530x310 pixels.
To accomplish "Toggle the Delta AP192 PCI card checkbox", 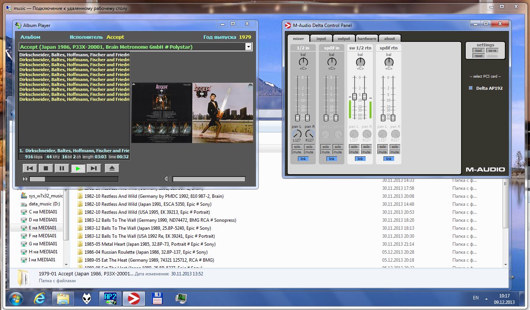I will pyautogui.click(x=471, y=88).
